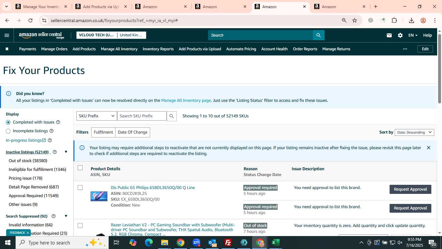Click the help icon next to Inactive listings
Screen dimensions: 442x249
(55, 152)
